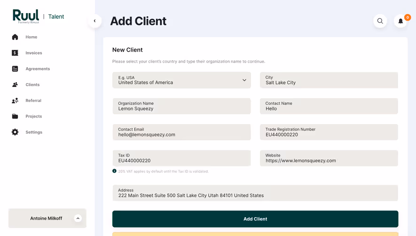Open Projects menu item
This screenshot has height=236, width=416.
click(34, 116)
